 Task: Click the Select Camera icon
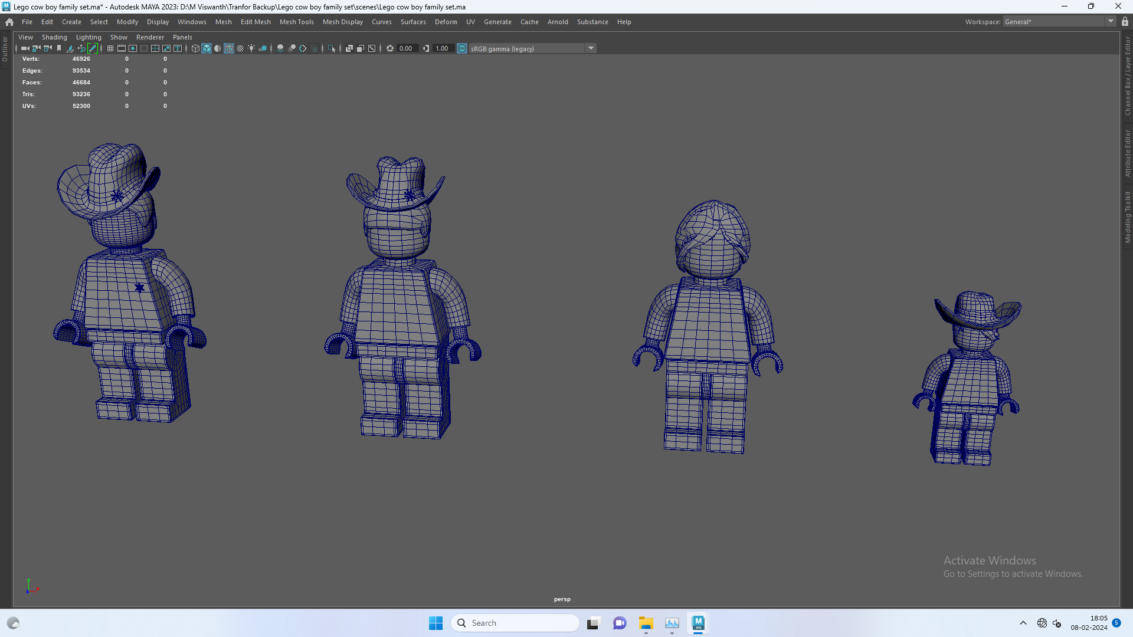point(25,48)
